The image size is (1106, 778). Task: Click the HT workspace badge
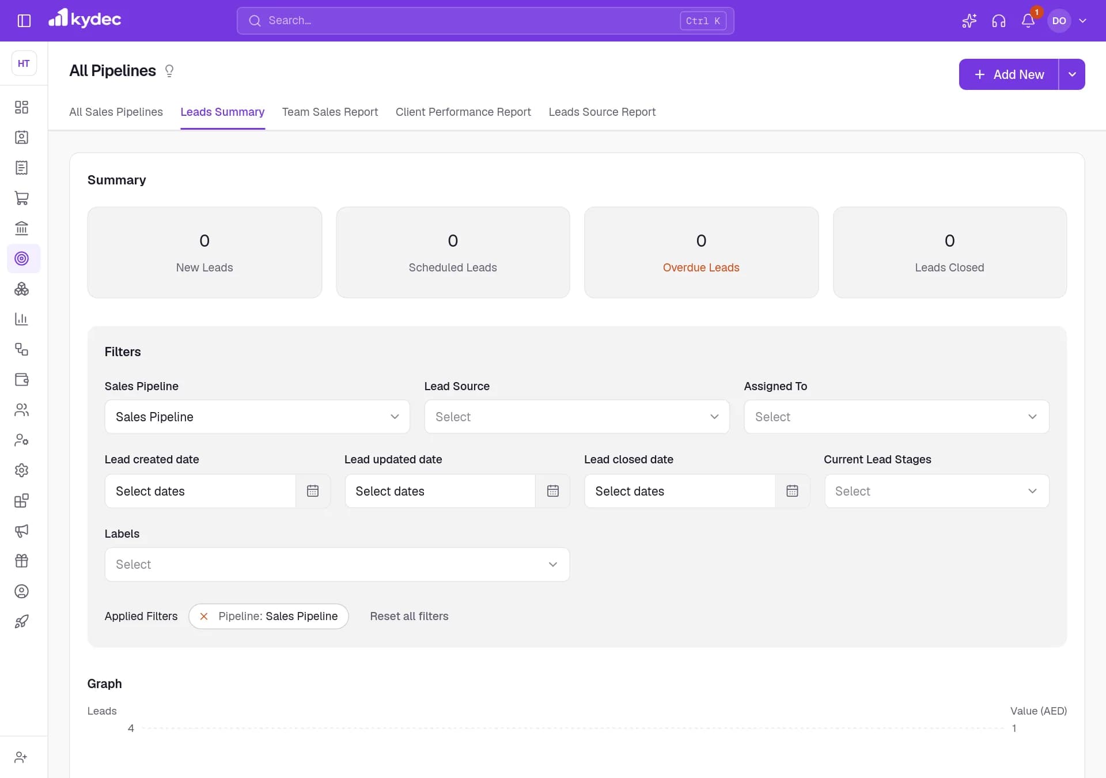tap(24, 63)
